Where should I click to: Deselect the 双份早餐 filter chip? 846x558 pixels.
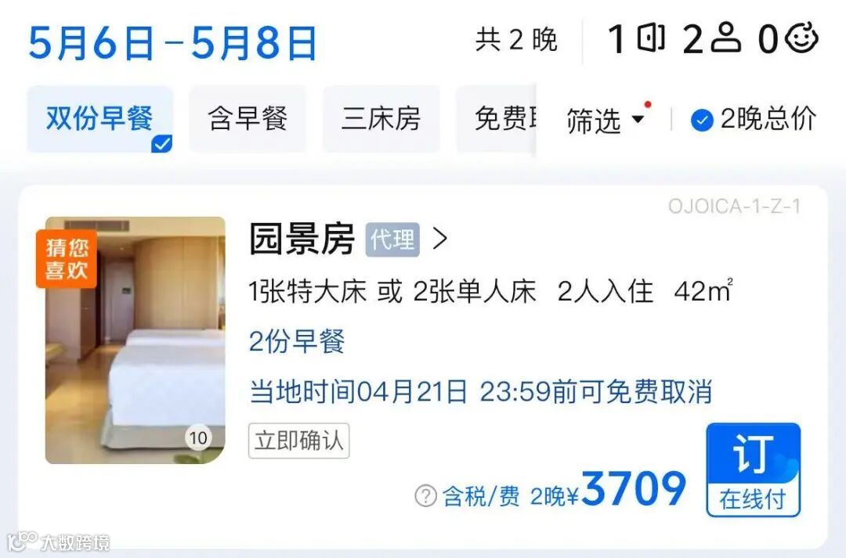point(100,119)
